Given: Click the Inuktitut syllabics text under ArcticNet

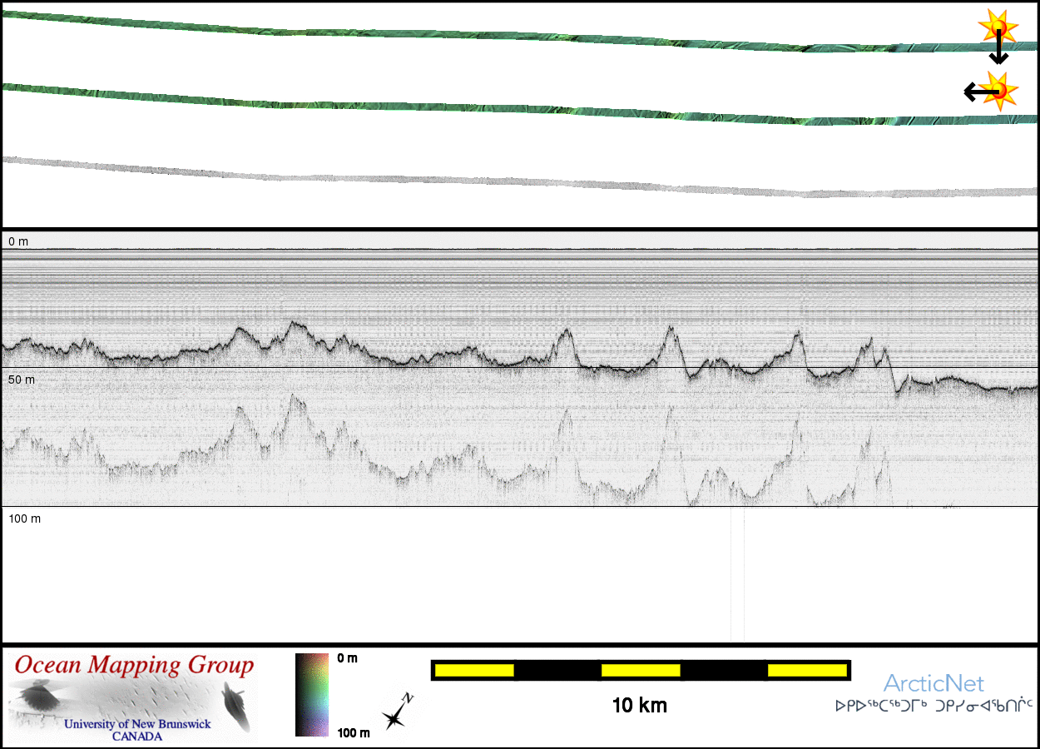Looking at the screenshot, I should tap(934, 707).
